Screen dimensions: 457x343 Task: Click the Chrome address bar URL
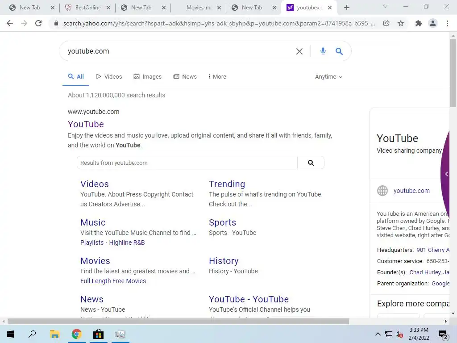point(219,23)
